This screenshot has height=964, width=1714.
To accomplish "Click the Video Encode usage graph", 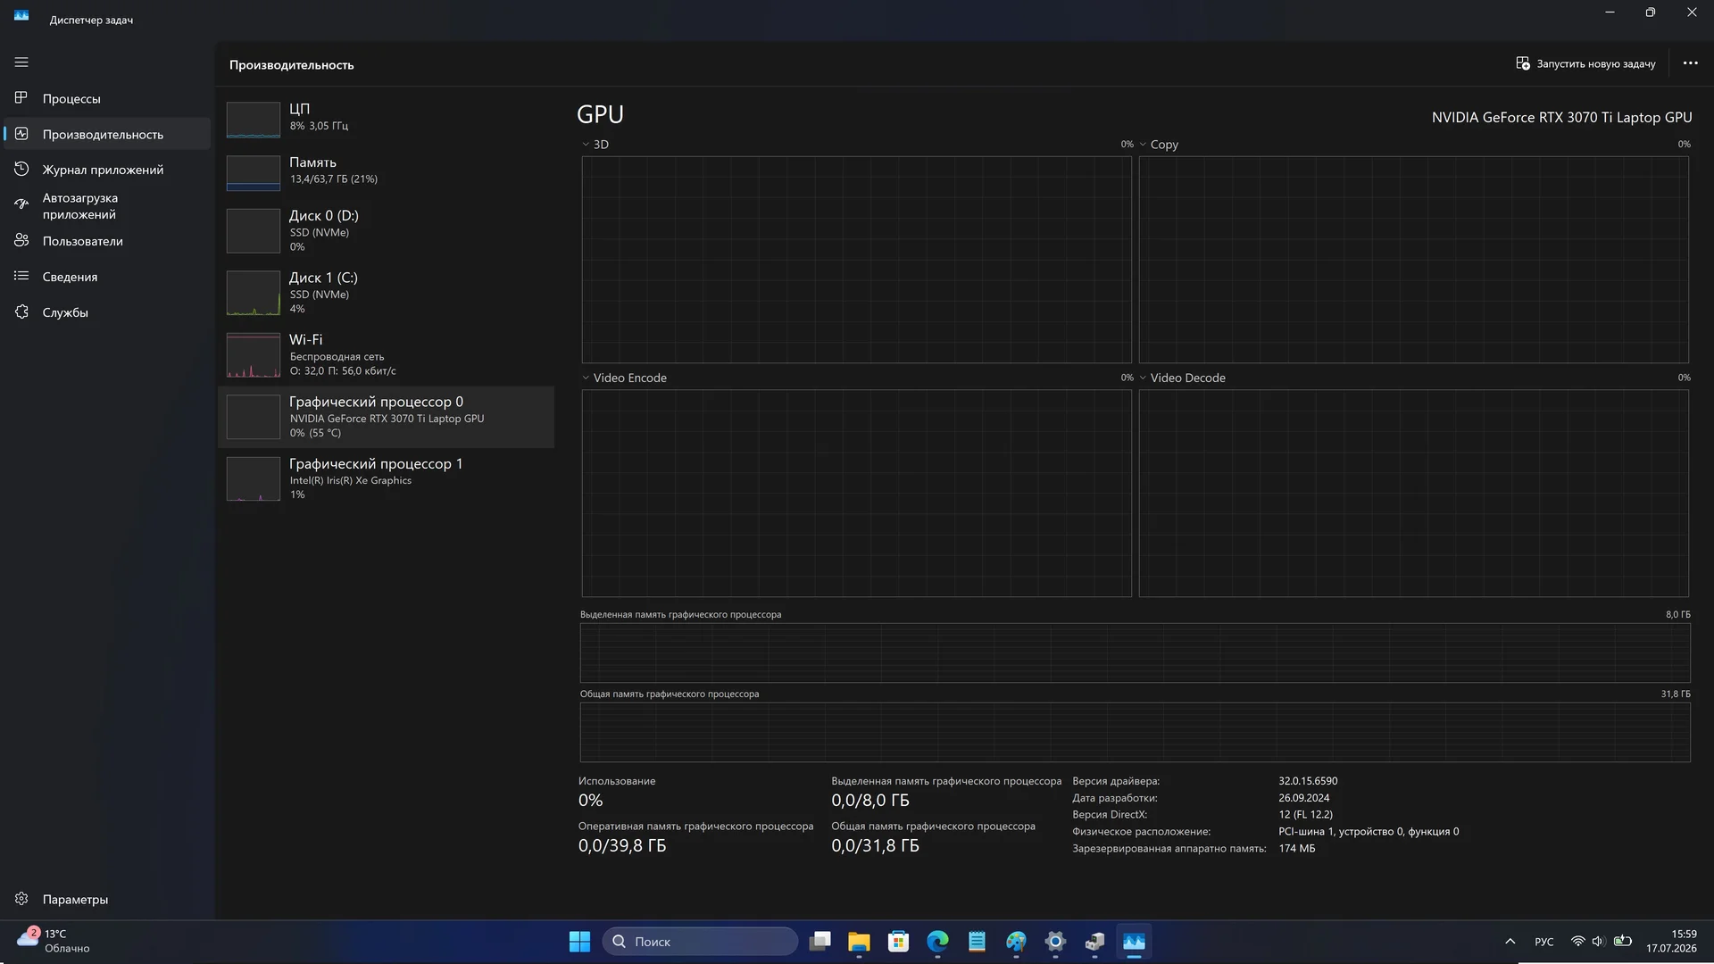I will click(x=856, y=494).
